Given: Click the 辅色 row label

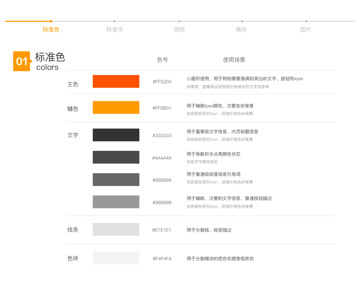Looking at the screenshot, I should pos(73,109).
